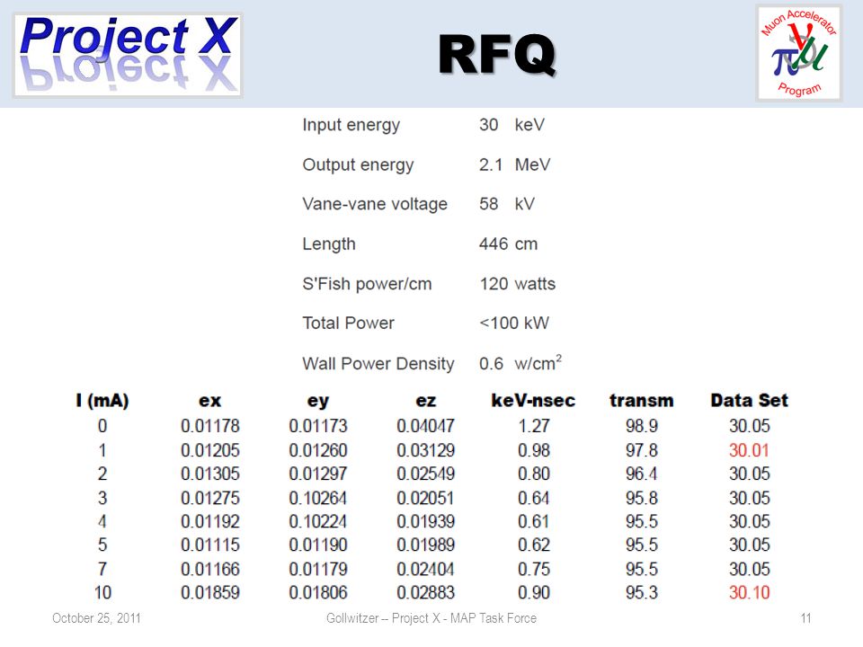Screen dimensions: 863x647
Task: Select ey value 0.01297
Action: [318, 474]
